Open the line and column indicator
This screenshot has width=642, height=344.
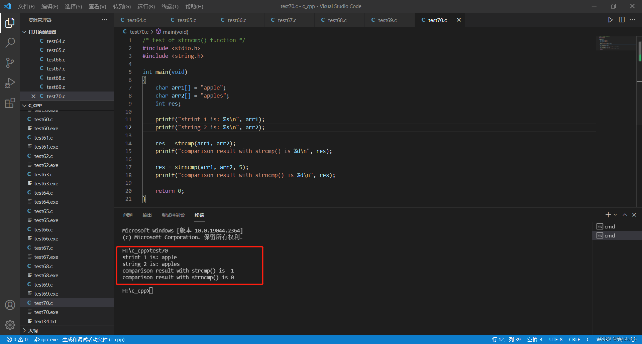[506, 339]
